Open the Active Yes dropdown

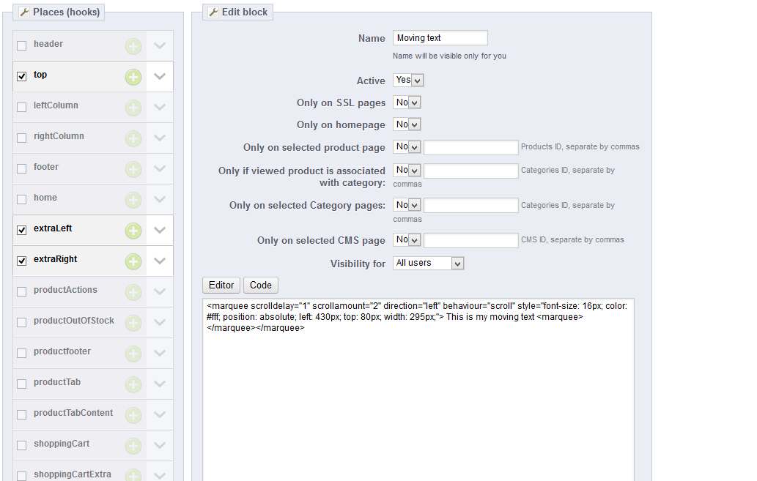(x=408, y=80)
